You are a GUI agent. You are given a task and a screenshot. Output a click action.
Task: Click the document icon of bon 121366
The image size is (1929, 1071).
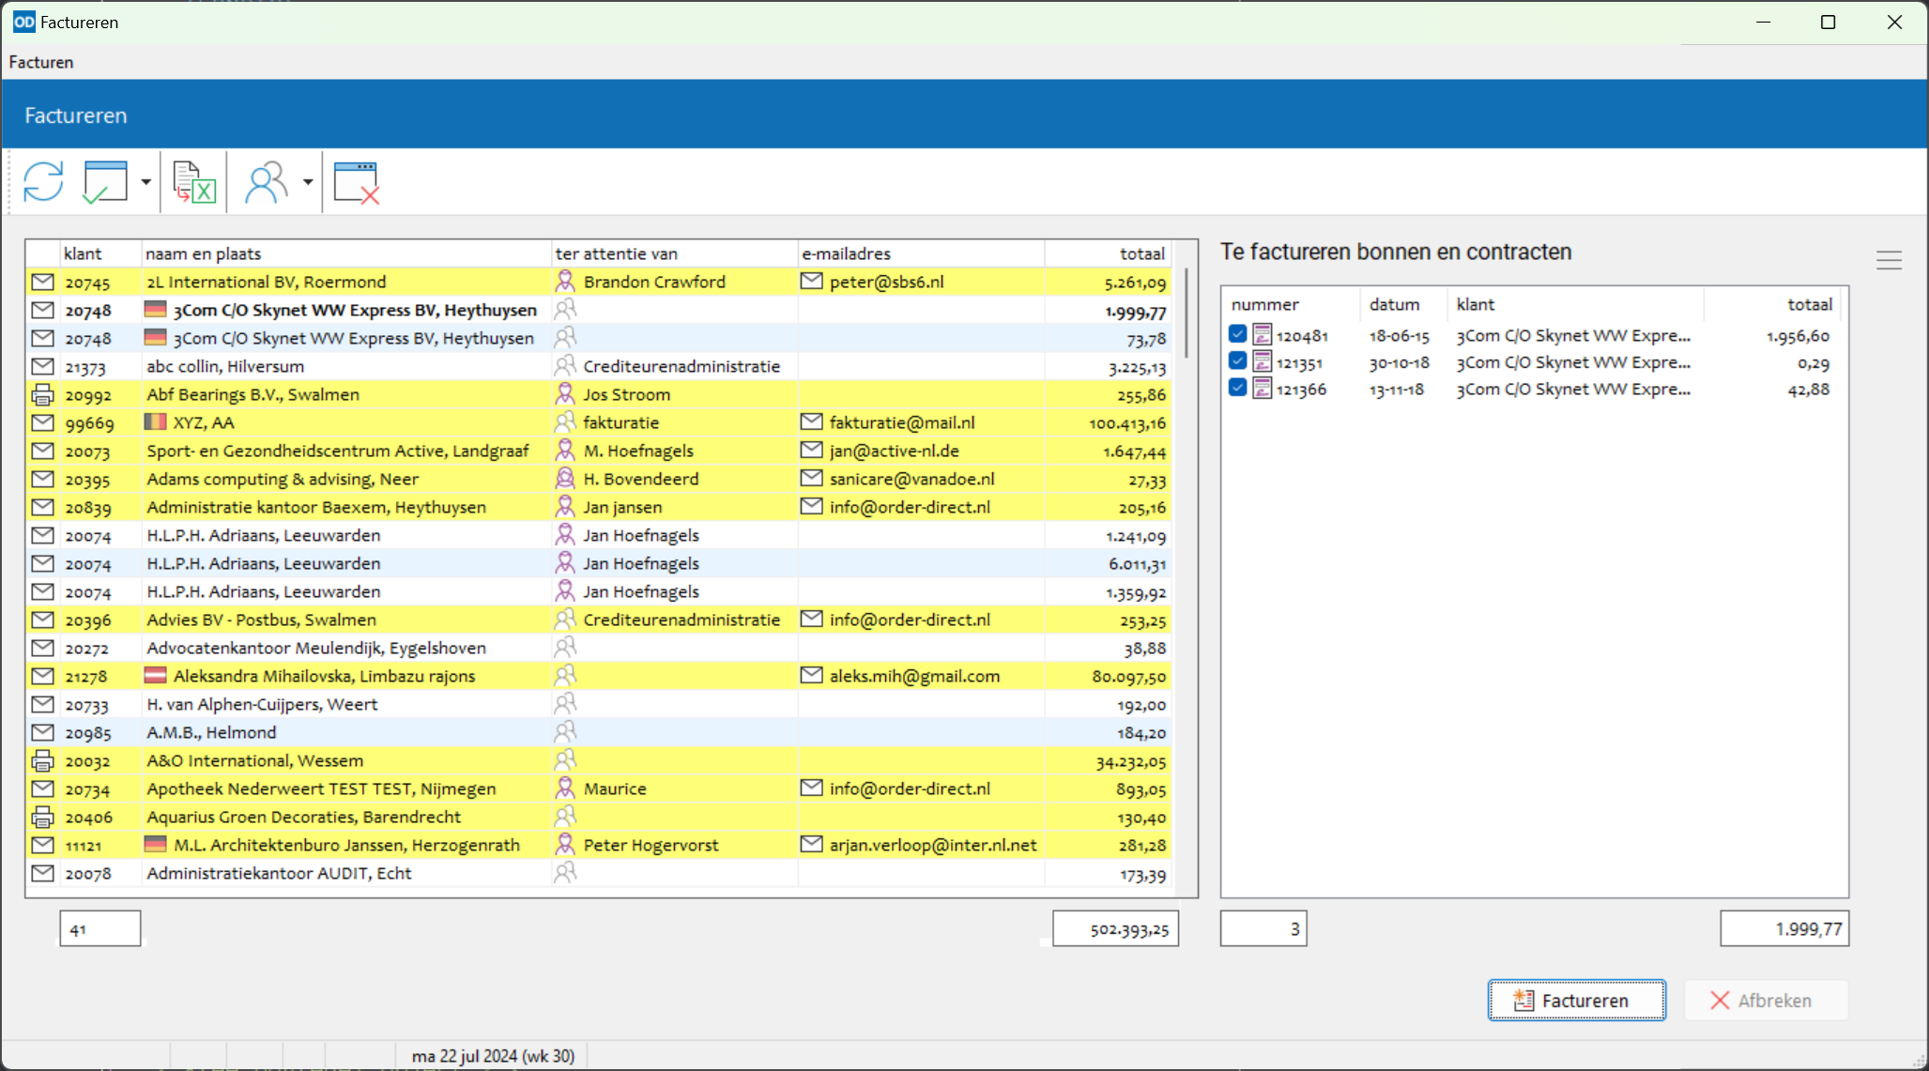(1263, 388)
